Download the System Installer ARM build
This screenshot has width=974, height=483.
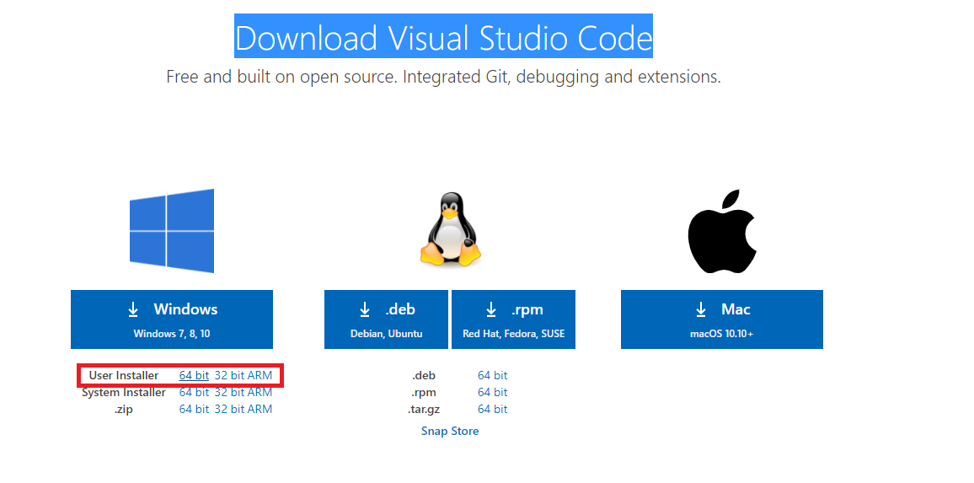[x=260, y=392]
